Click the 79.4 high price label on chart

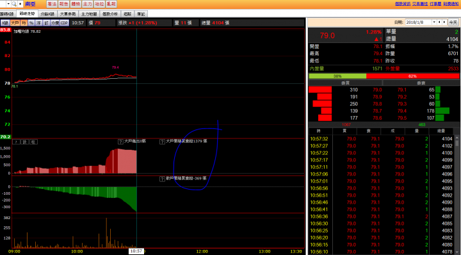[115, 67]
